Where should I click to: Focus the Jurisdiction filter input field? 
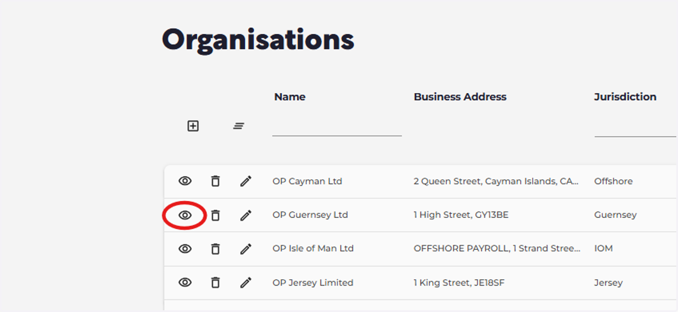click(635, 126)
